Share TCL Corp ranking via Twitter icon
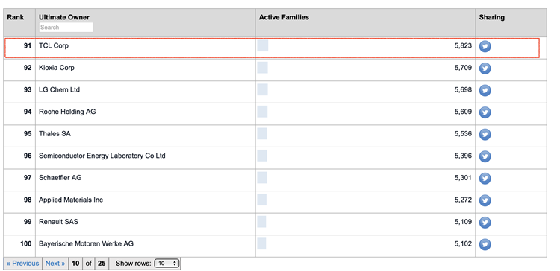This screenshot has width=560, height=271. pyautogui.click(x=485, y=46)
